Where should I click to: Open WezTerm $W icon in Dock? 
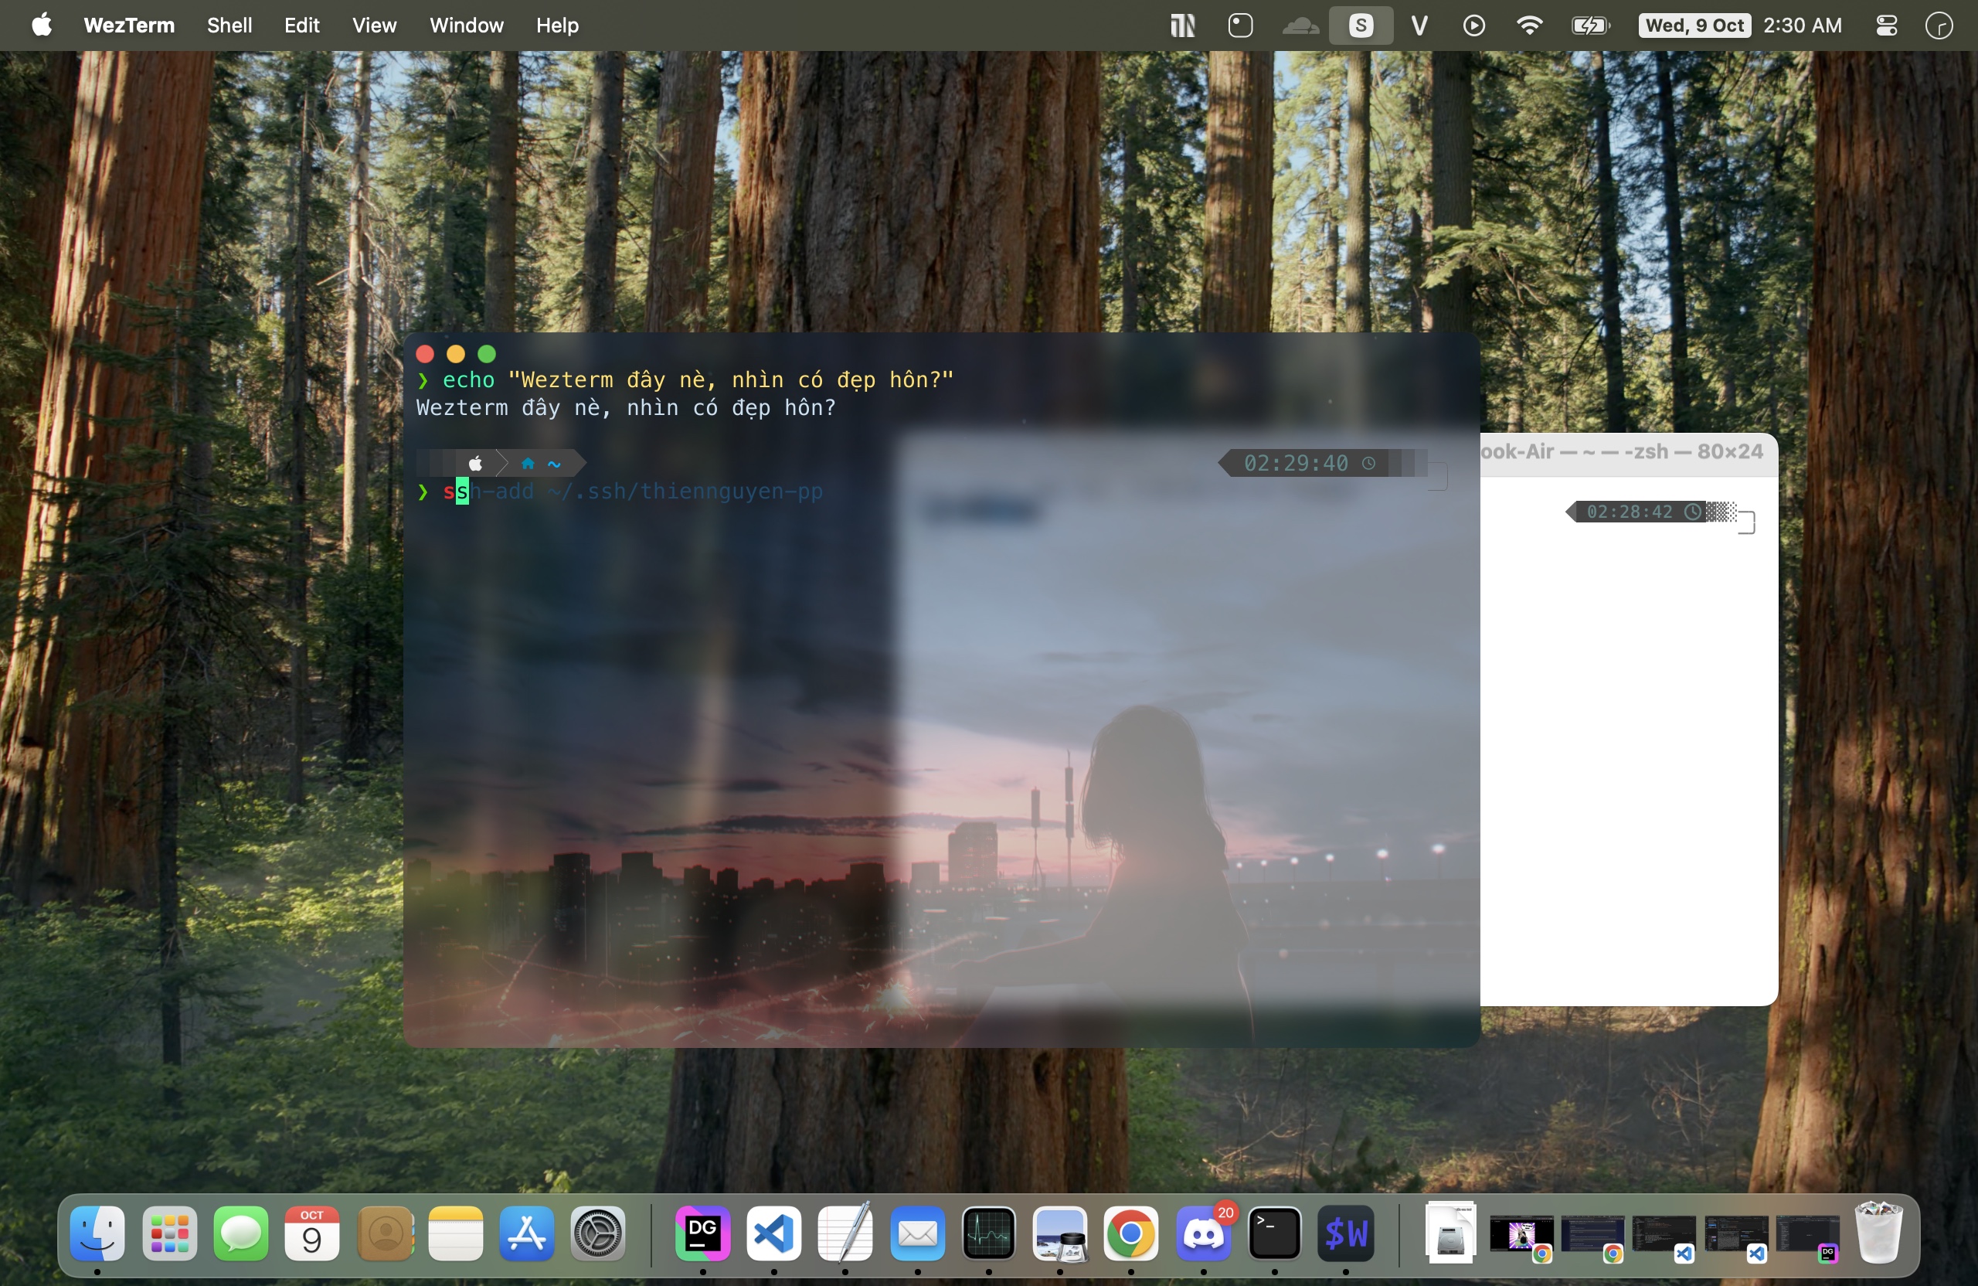[1345, 1233]
